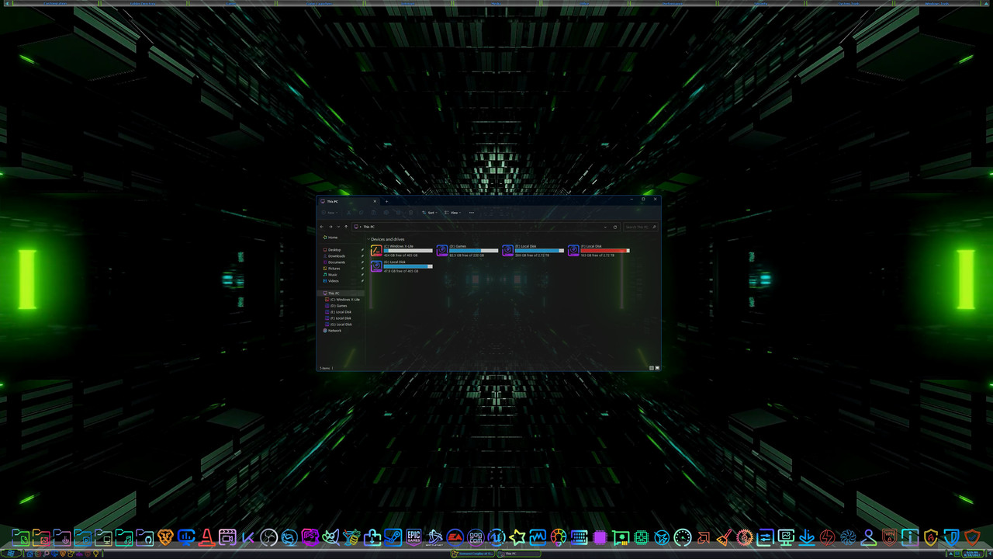The width and height of the screenshot is (993, 559).
Task: Select Home in the navigation pane
Action: point(332,238)
